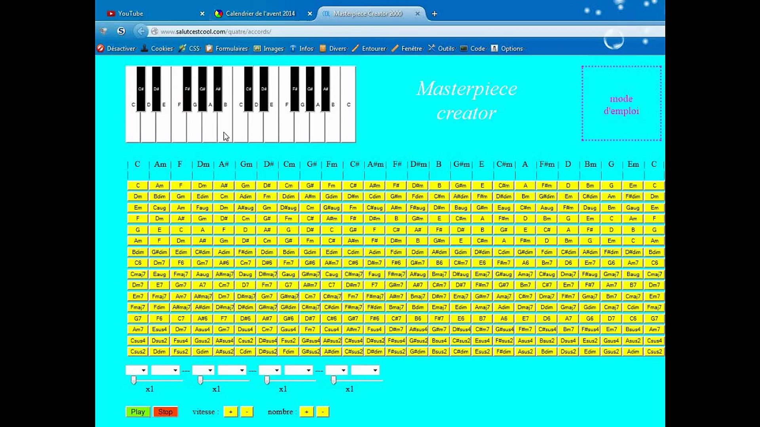The height and width of the screenshot is (427, 760).
Task: Open the Divers toolbar menu
Action: tap(333, 48)
